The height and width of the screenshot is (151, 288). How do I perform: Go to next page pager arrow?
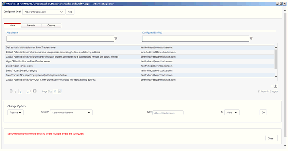pyautogui.click(x=30, y=91)
